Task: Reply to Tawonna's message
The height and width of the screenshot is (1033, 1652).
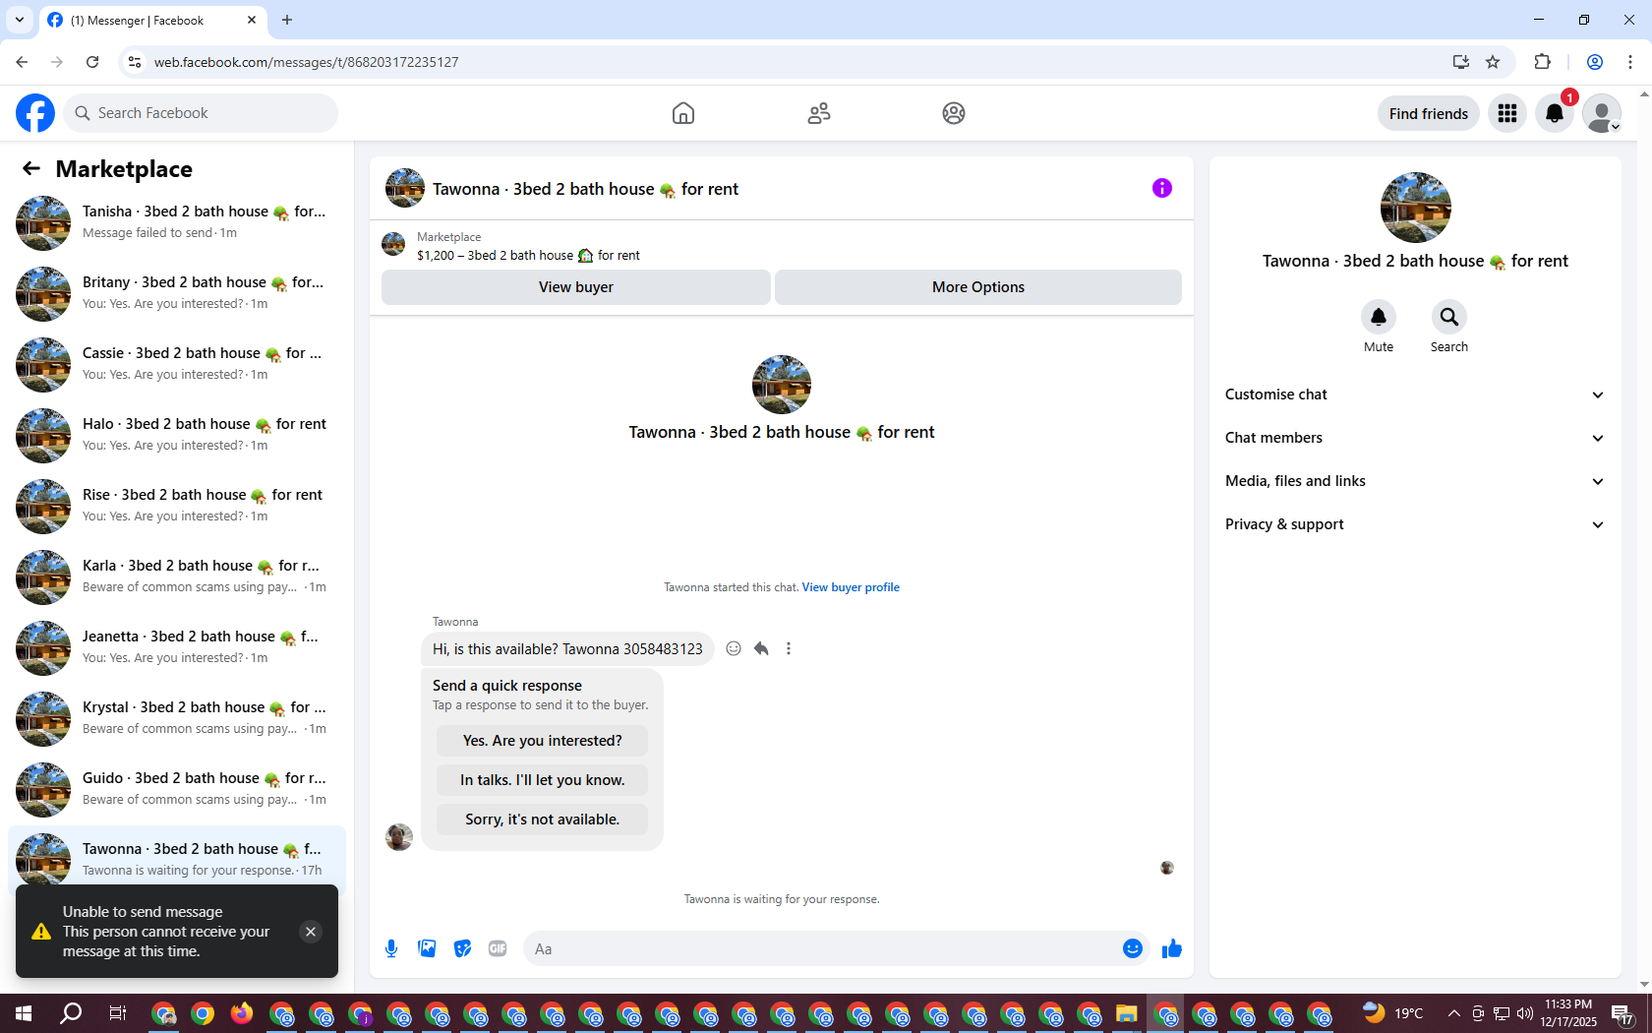Action: point(761,648)
